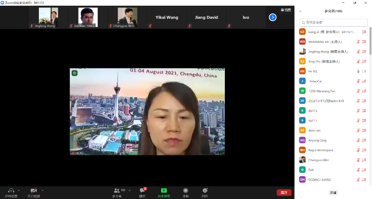The image size is (372, 199).
Task: Click WENXIANG XIE muted microphone icon
Action: pyautogui.click(x=358, y=42)
